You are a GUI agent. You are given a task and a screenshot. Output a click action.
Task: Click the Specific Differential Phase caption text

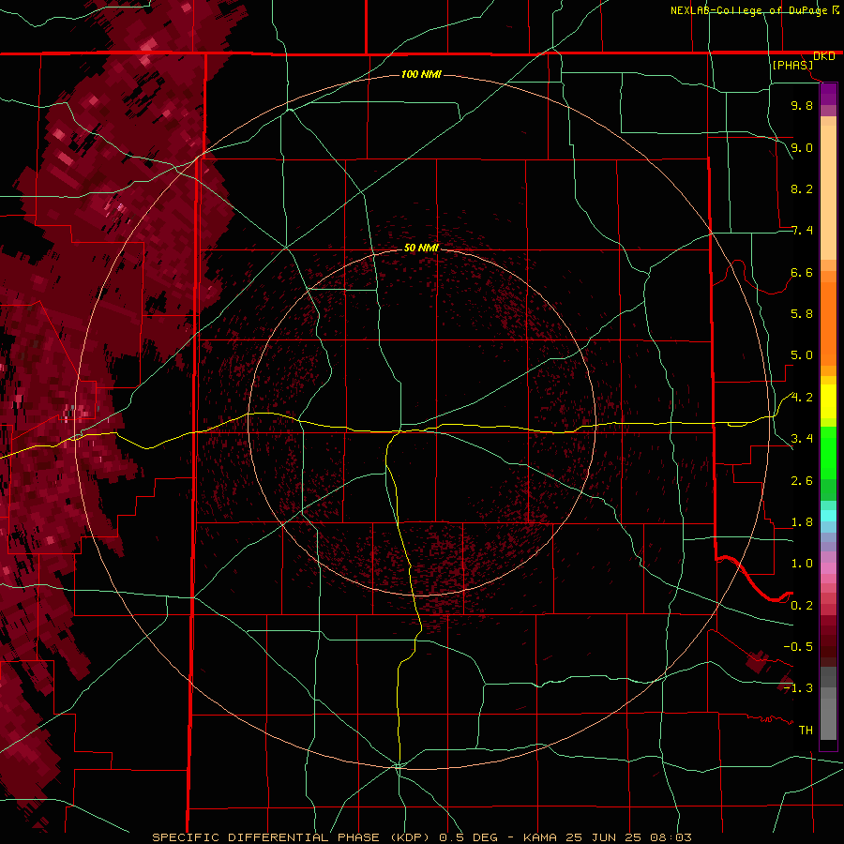[421, 837]
